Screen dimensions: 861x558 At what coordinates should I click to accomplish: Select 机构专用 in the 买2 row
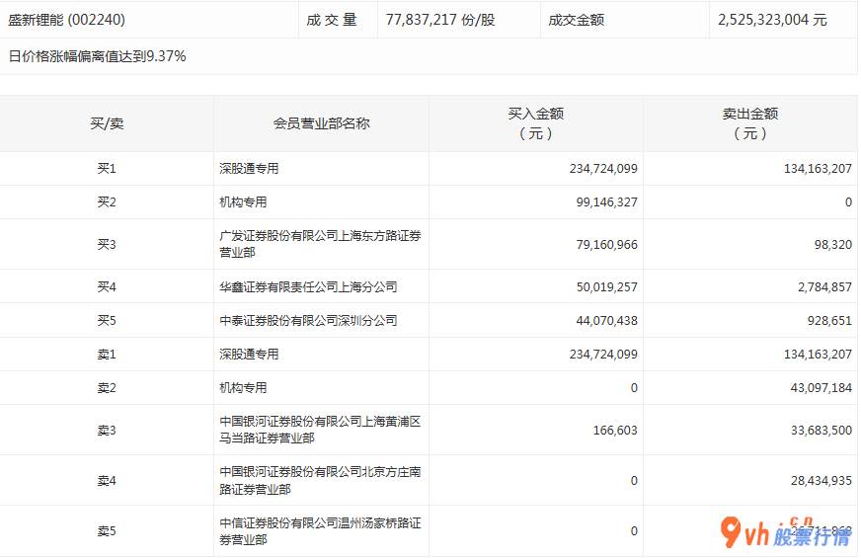(x=243, y=202)
